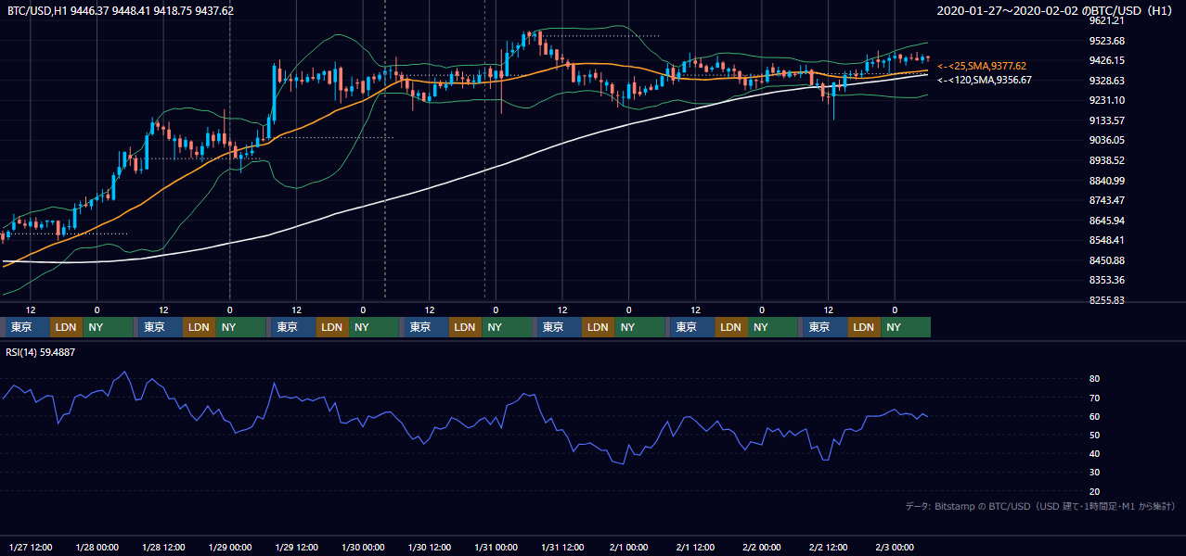Click the RSI(14) 59.4887 indicator label
The height and width of the screenshot is (556, 1186).
[x=41, y=352]
